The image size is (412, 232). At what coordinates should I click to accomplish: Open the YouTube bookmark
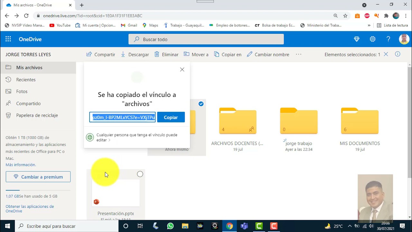(60, 25)
